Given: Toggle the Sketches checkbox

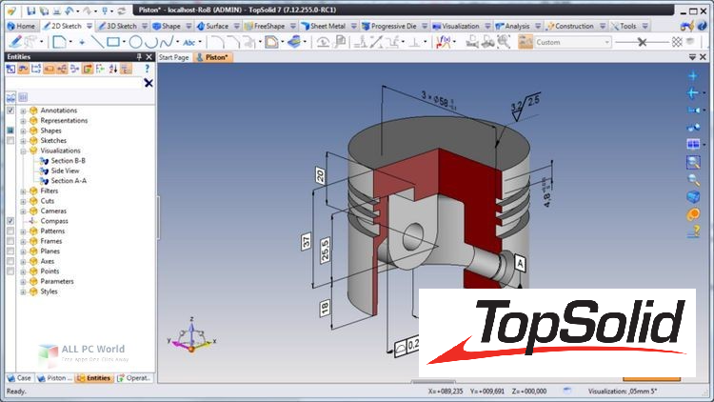Looking at the screenshot, I should click(x=10, y=140).
